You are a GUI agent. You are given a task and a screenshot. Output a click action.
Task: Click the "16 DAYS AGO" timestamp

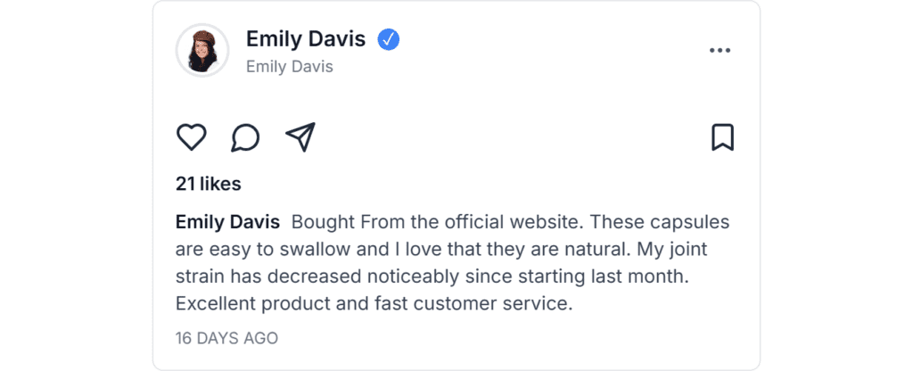226,338
